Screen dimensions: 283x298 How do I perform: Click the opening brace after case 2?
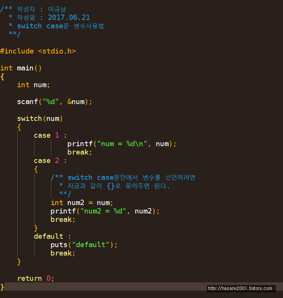tap(36, 169)
